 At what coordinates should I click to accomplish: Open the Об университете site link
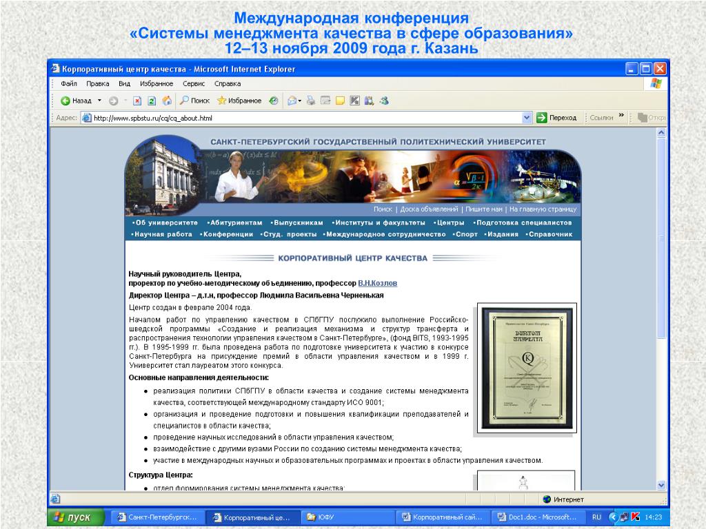167,222
